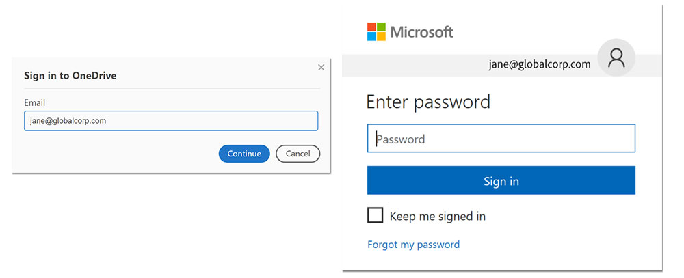Click the yellow square of Microsoft logo
Image resolution: width=684 pixels, height=278 pixels.
coord(381,36)
